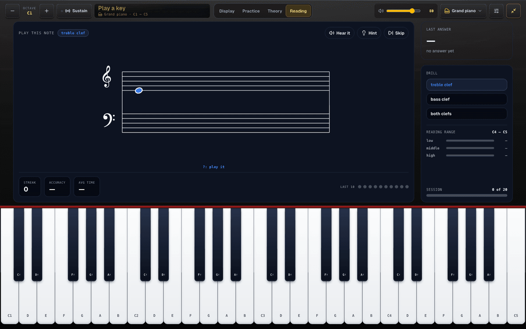
Task: Select the bass clef drill option
Action: [466, 99]
